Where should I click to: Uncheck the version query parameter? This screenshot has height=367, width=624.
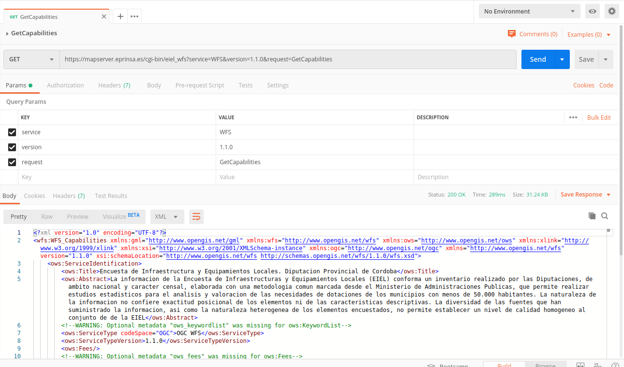pos(12,147)
